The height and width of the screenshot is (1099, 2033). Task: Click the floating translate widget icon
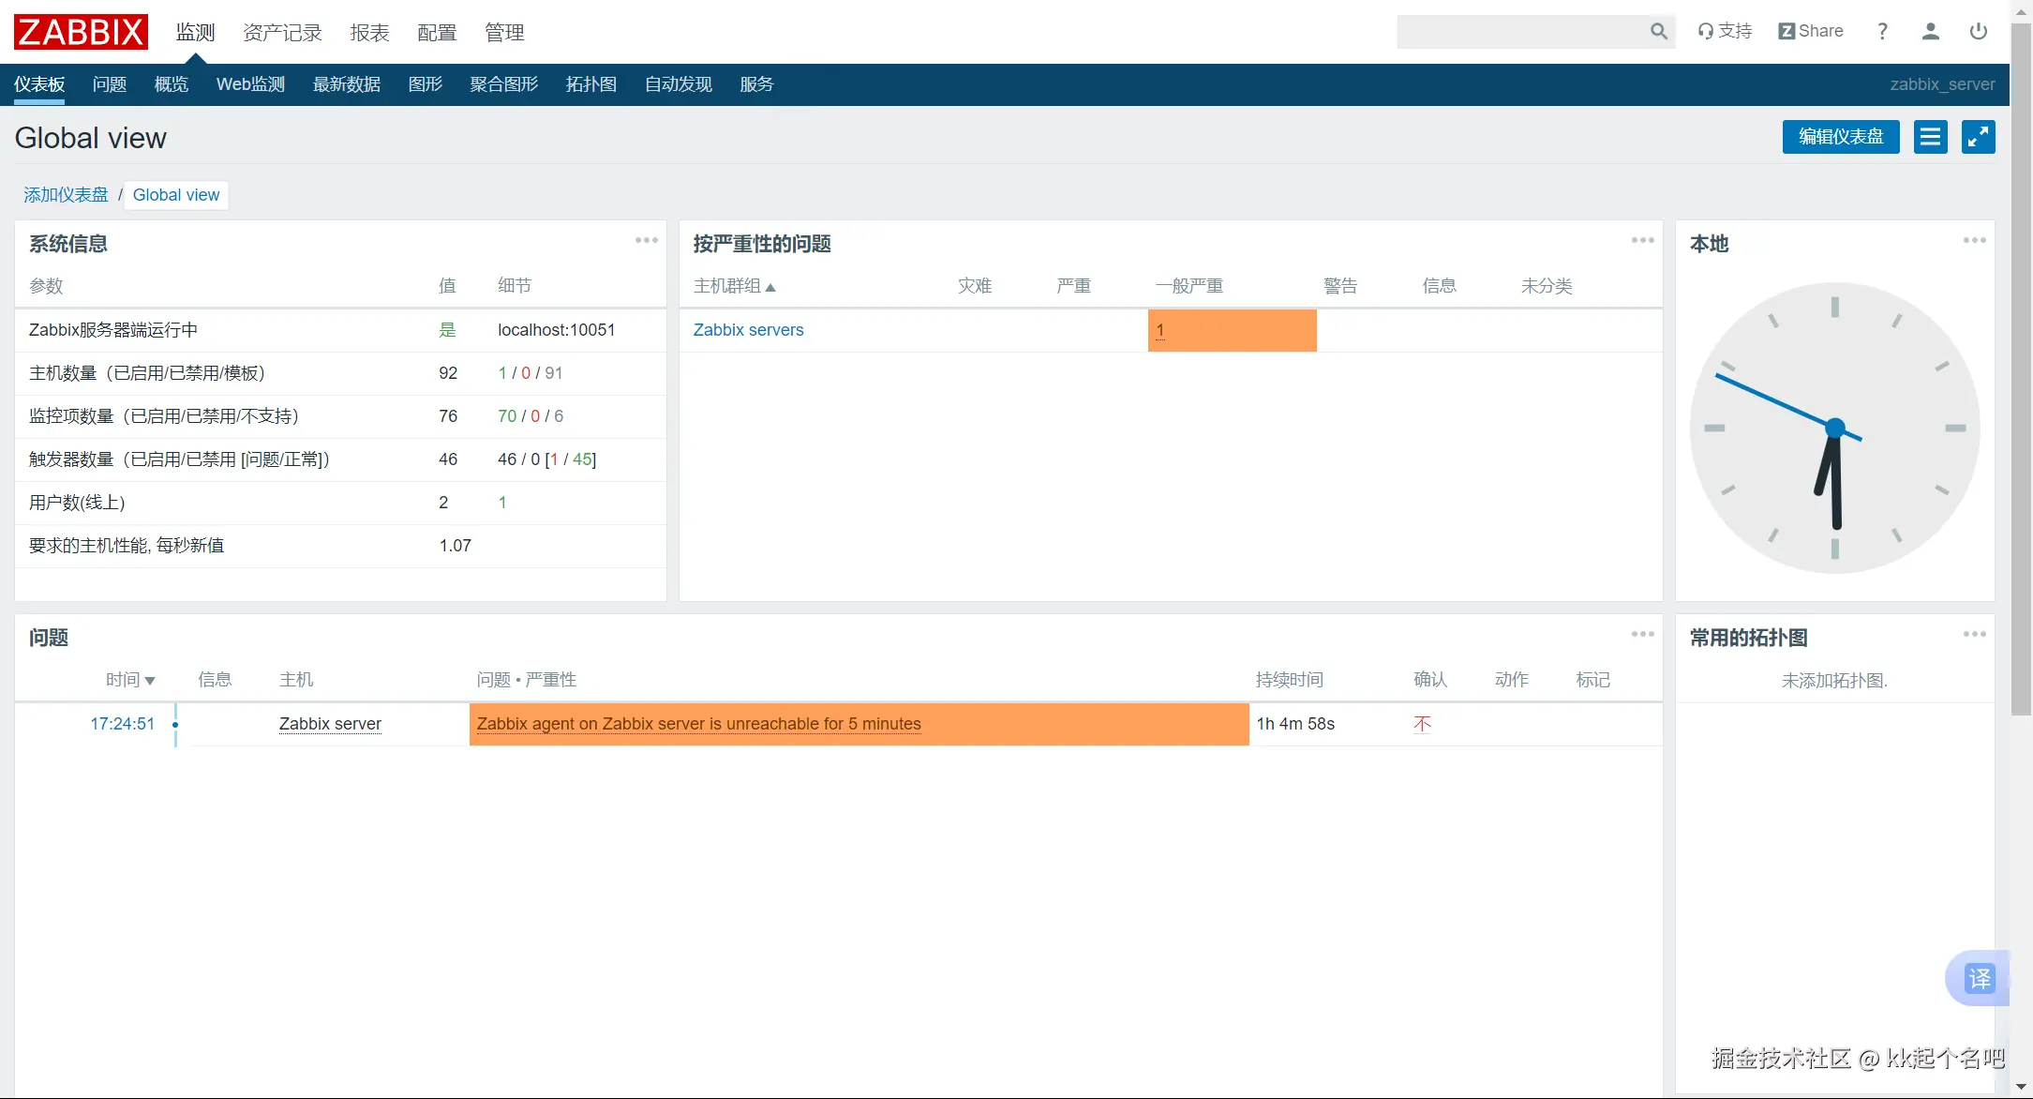click(x=1979, y=979)
